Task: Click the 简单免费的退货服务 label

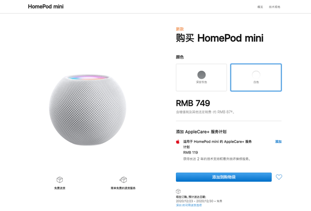Action: click(123, 188)
